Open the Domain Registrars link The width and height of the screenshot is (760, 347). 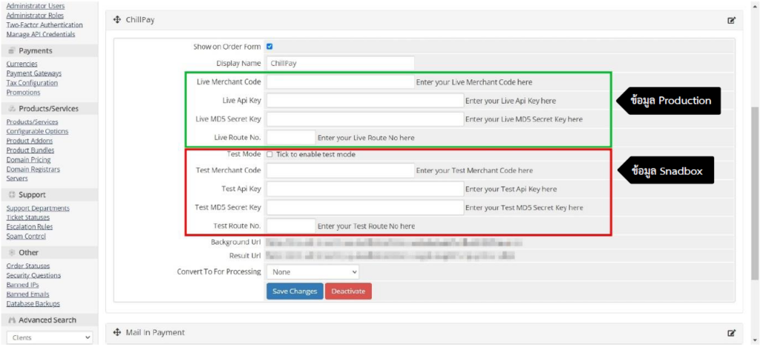pos(33,169)
